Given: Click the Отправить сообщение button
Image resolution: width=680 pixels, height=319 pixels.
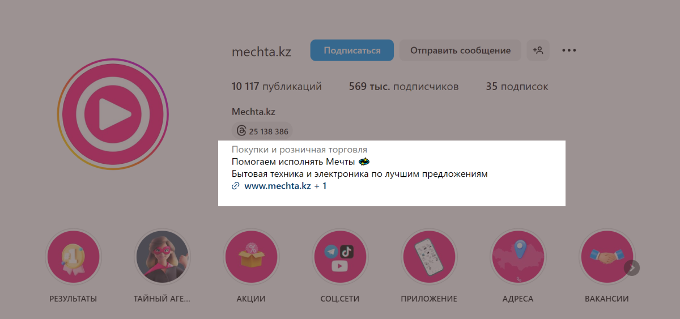Looking at the screenshot, I should point(460,50).
